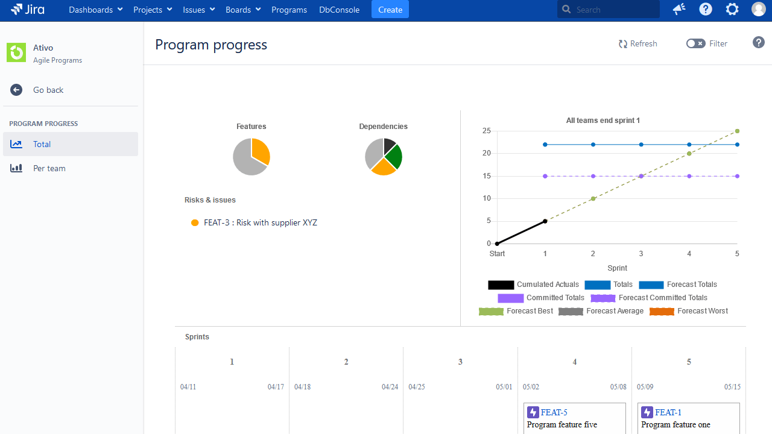
Task: Enable the Filter toggle
Action: 695,43
